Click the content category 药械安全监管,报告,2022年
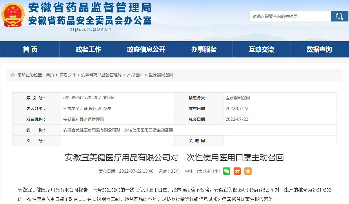 point(87,109)
